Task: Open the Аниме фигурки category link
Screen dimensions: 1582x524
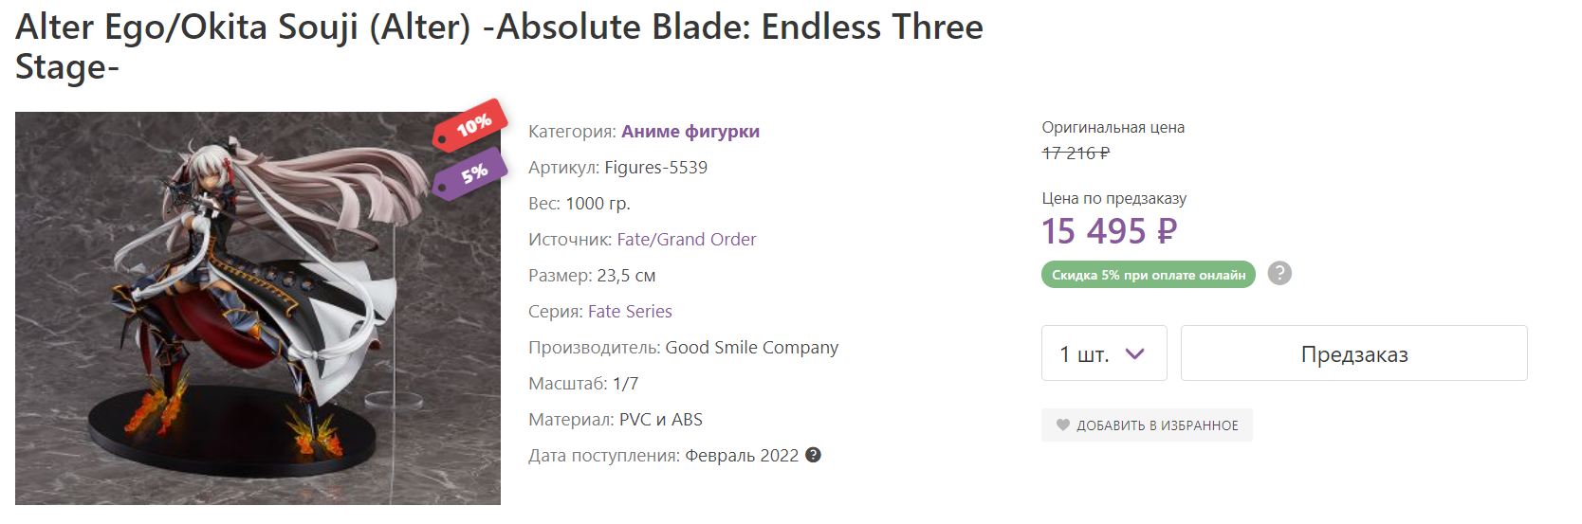Action: pyautogui.click(x=690, y=132)
